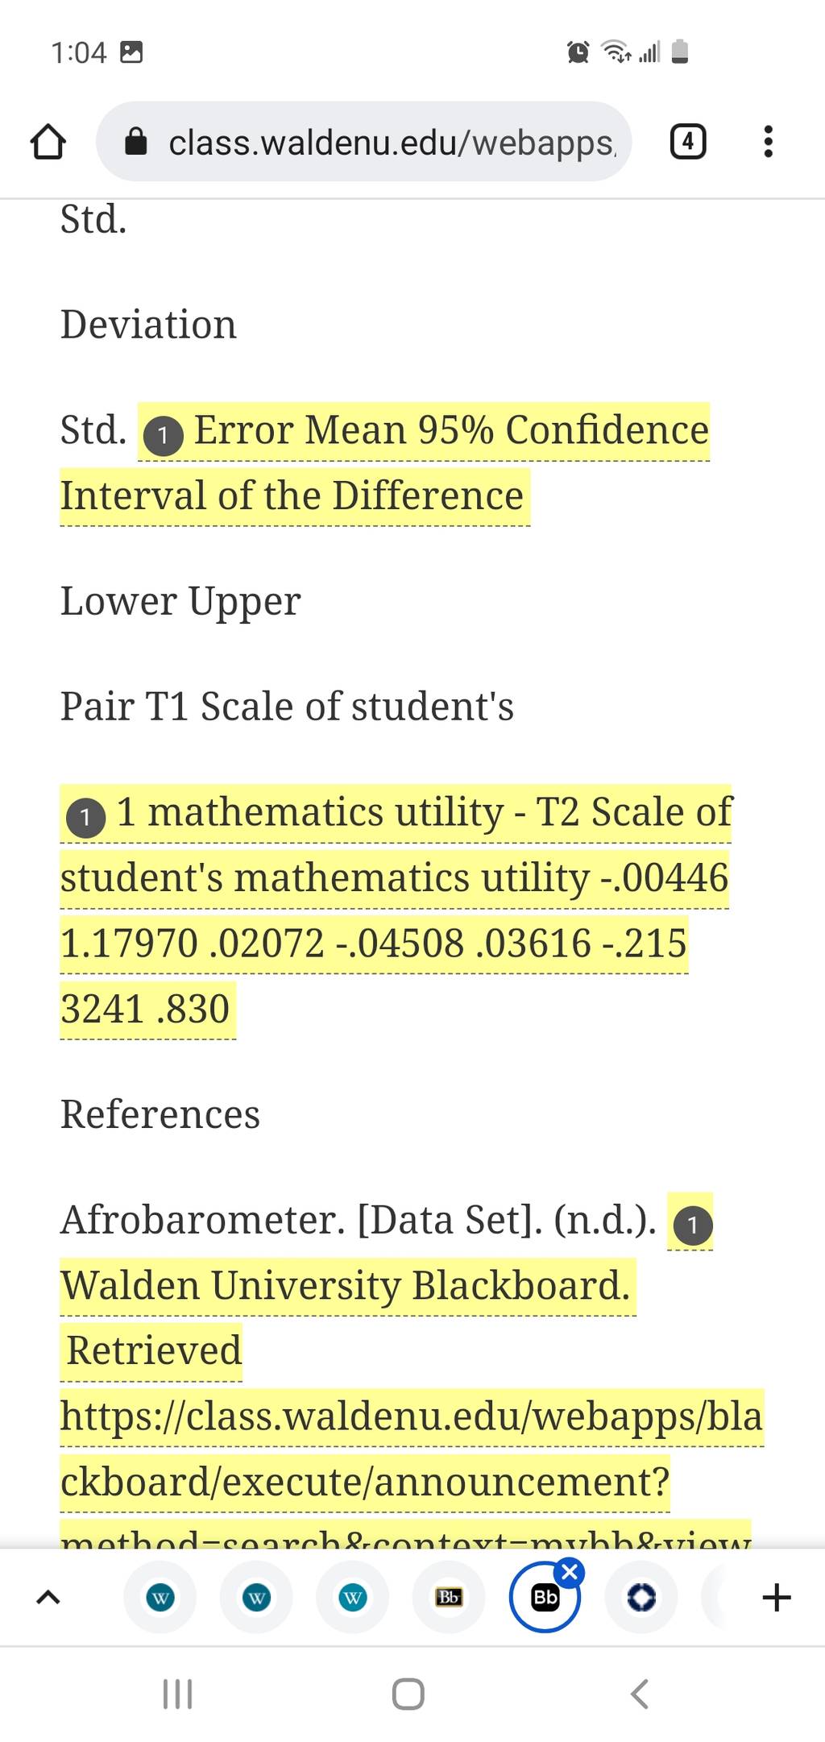Tap the Android back navigation arrow
825x1742 pixels.
point(639,1694)
